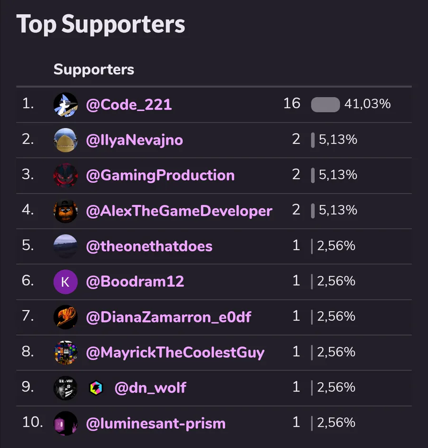Viewport: 428px width, 448px height.
Task: Open the @theonethatdoes link
Action: (x=149, y=246)
